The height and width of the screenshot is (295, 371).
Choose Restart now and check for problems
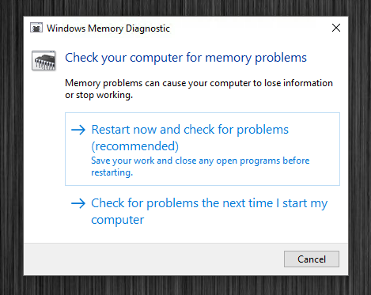[x=203, y=149]
